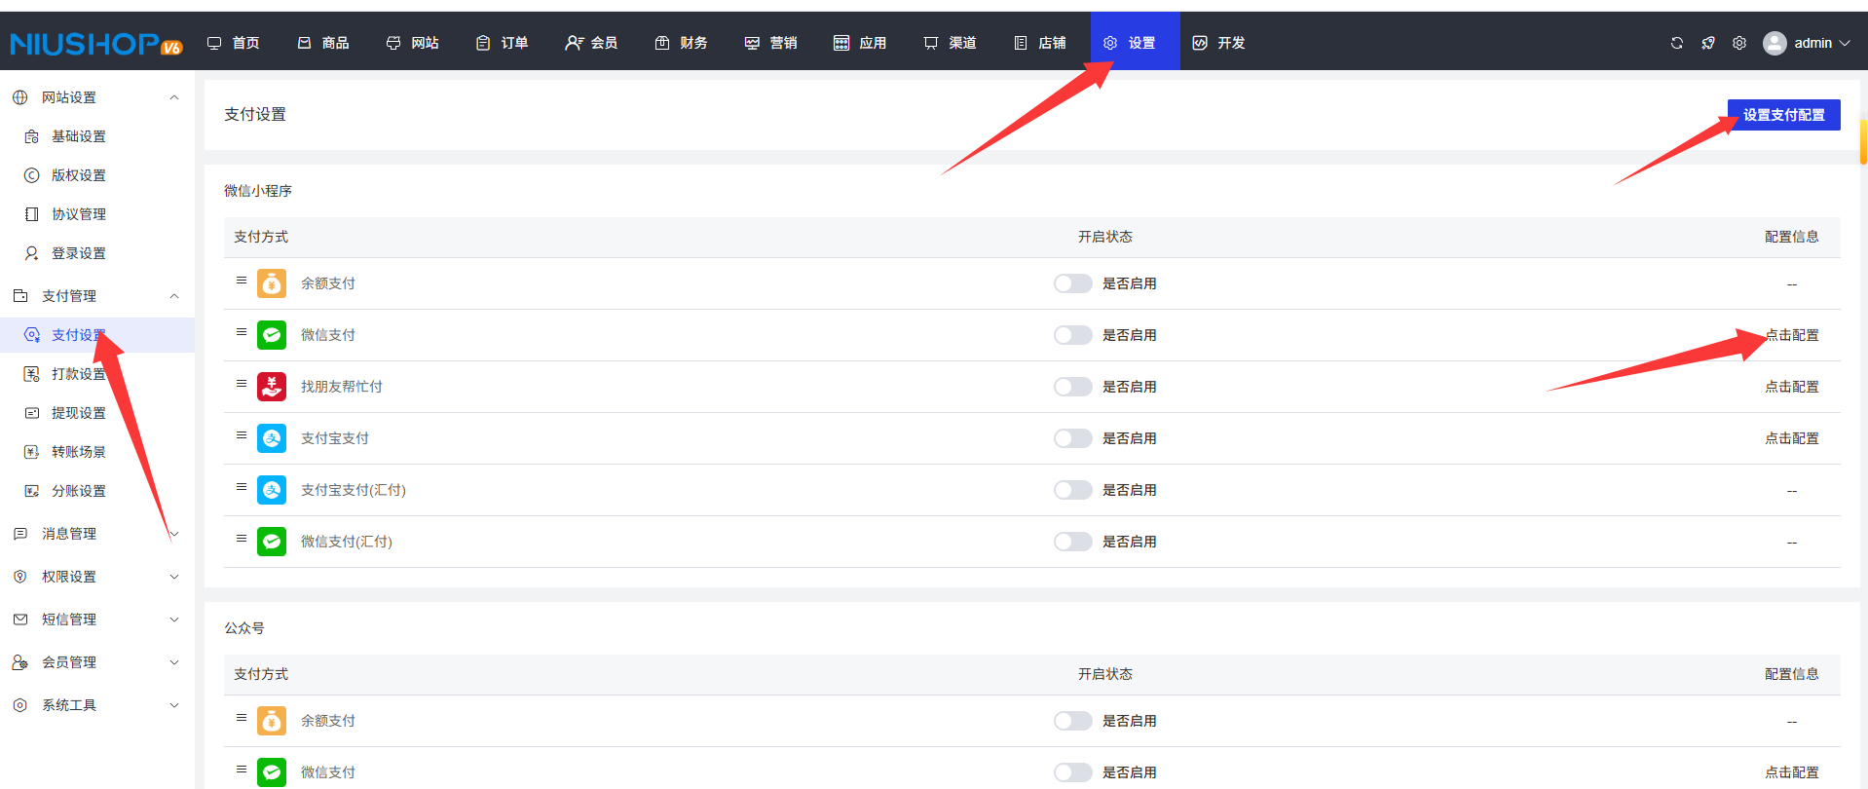
Task: Toggle 公众号 余额支付 enable switch
Action: (x=1072, y=721)
